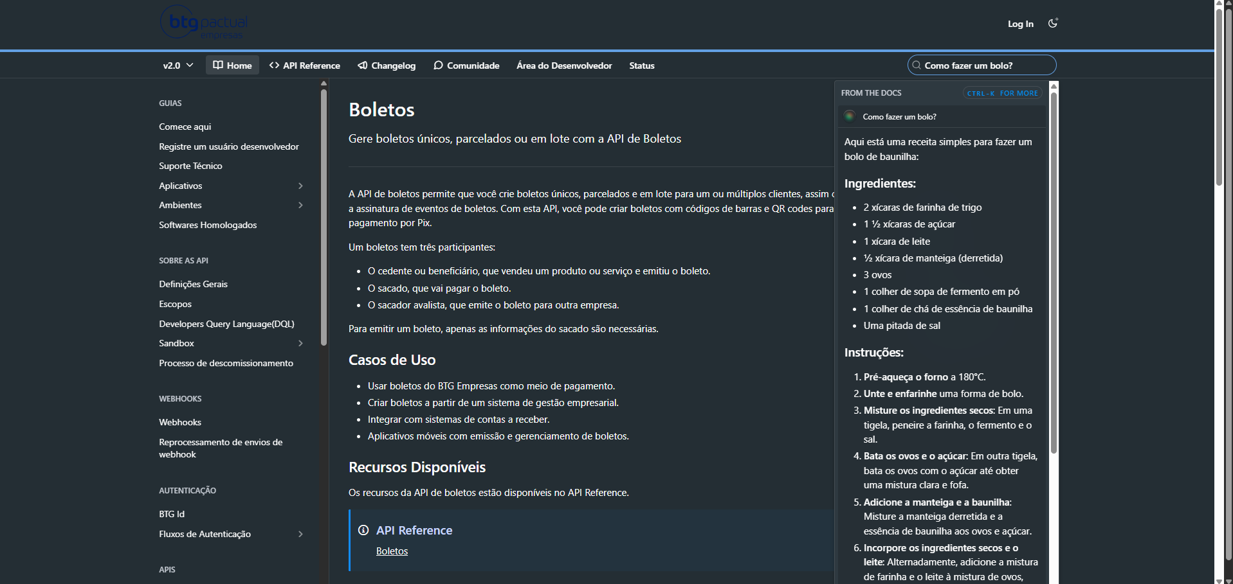
Task: Click the search panel scroll-up arrow
Action: (x=1054, y=86)
